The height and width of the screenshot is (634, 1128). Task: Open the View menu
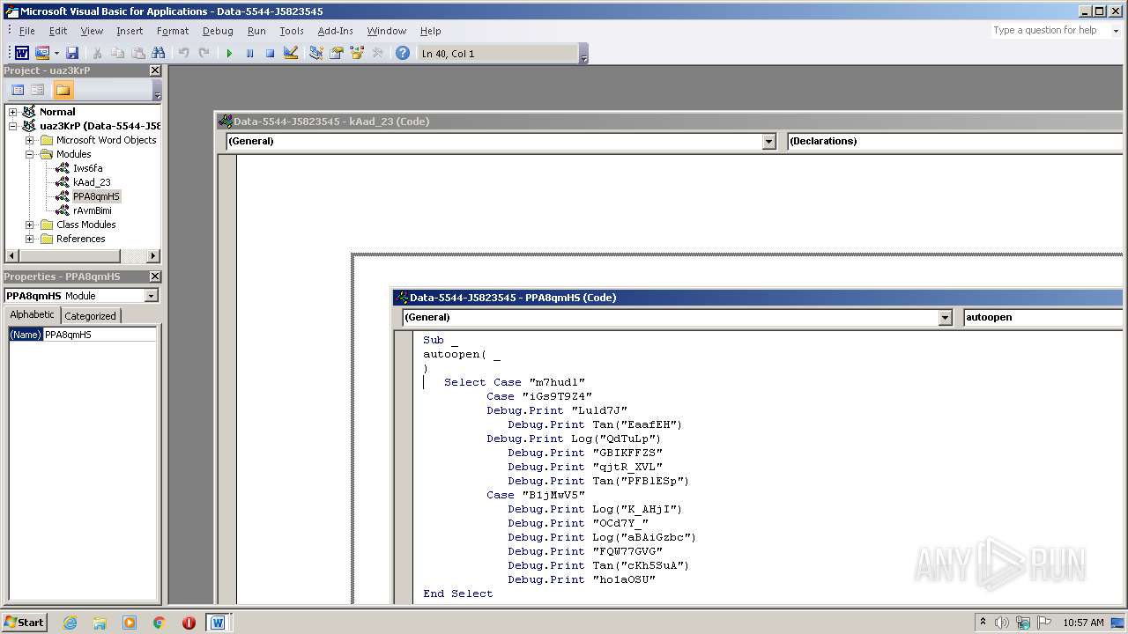tap(92, 31)
